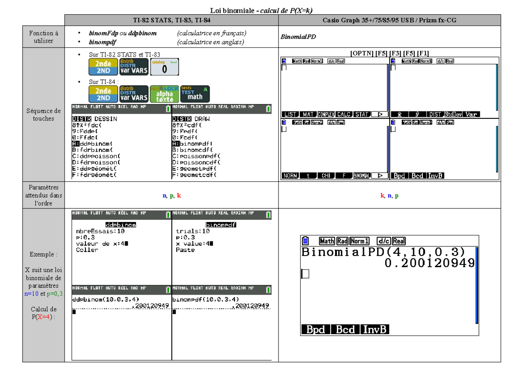Select the DESSIN tab on the French TI screen

(x=106, y=118)
